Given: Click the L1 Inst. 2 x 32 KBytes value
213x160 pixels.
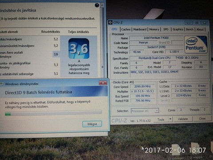Looking at the screenshot, I should click(183, 91).
